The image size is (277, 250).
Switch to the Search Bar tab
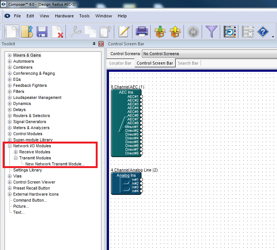[188, 63]
